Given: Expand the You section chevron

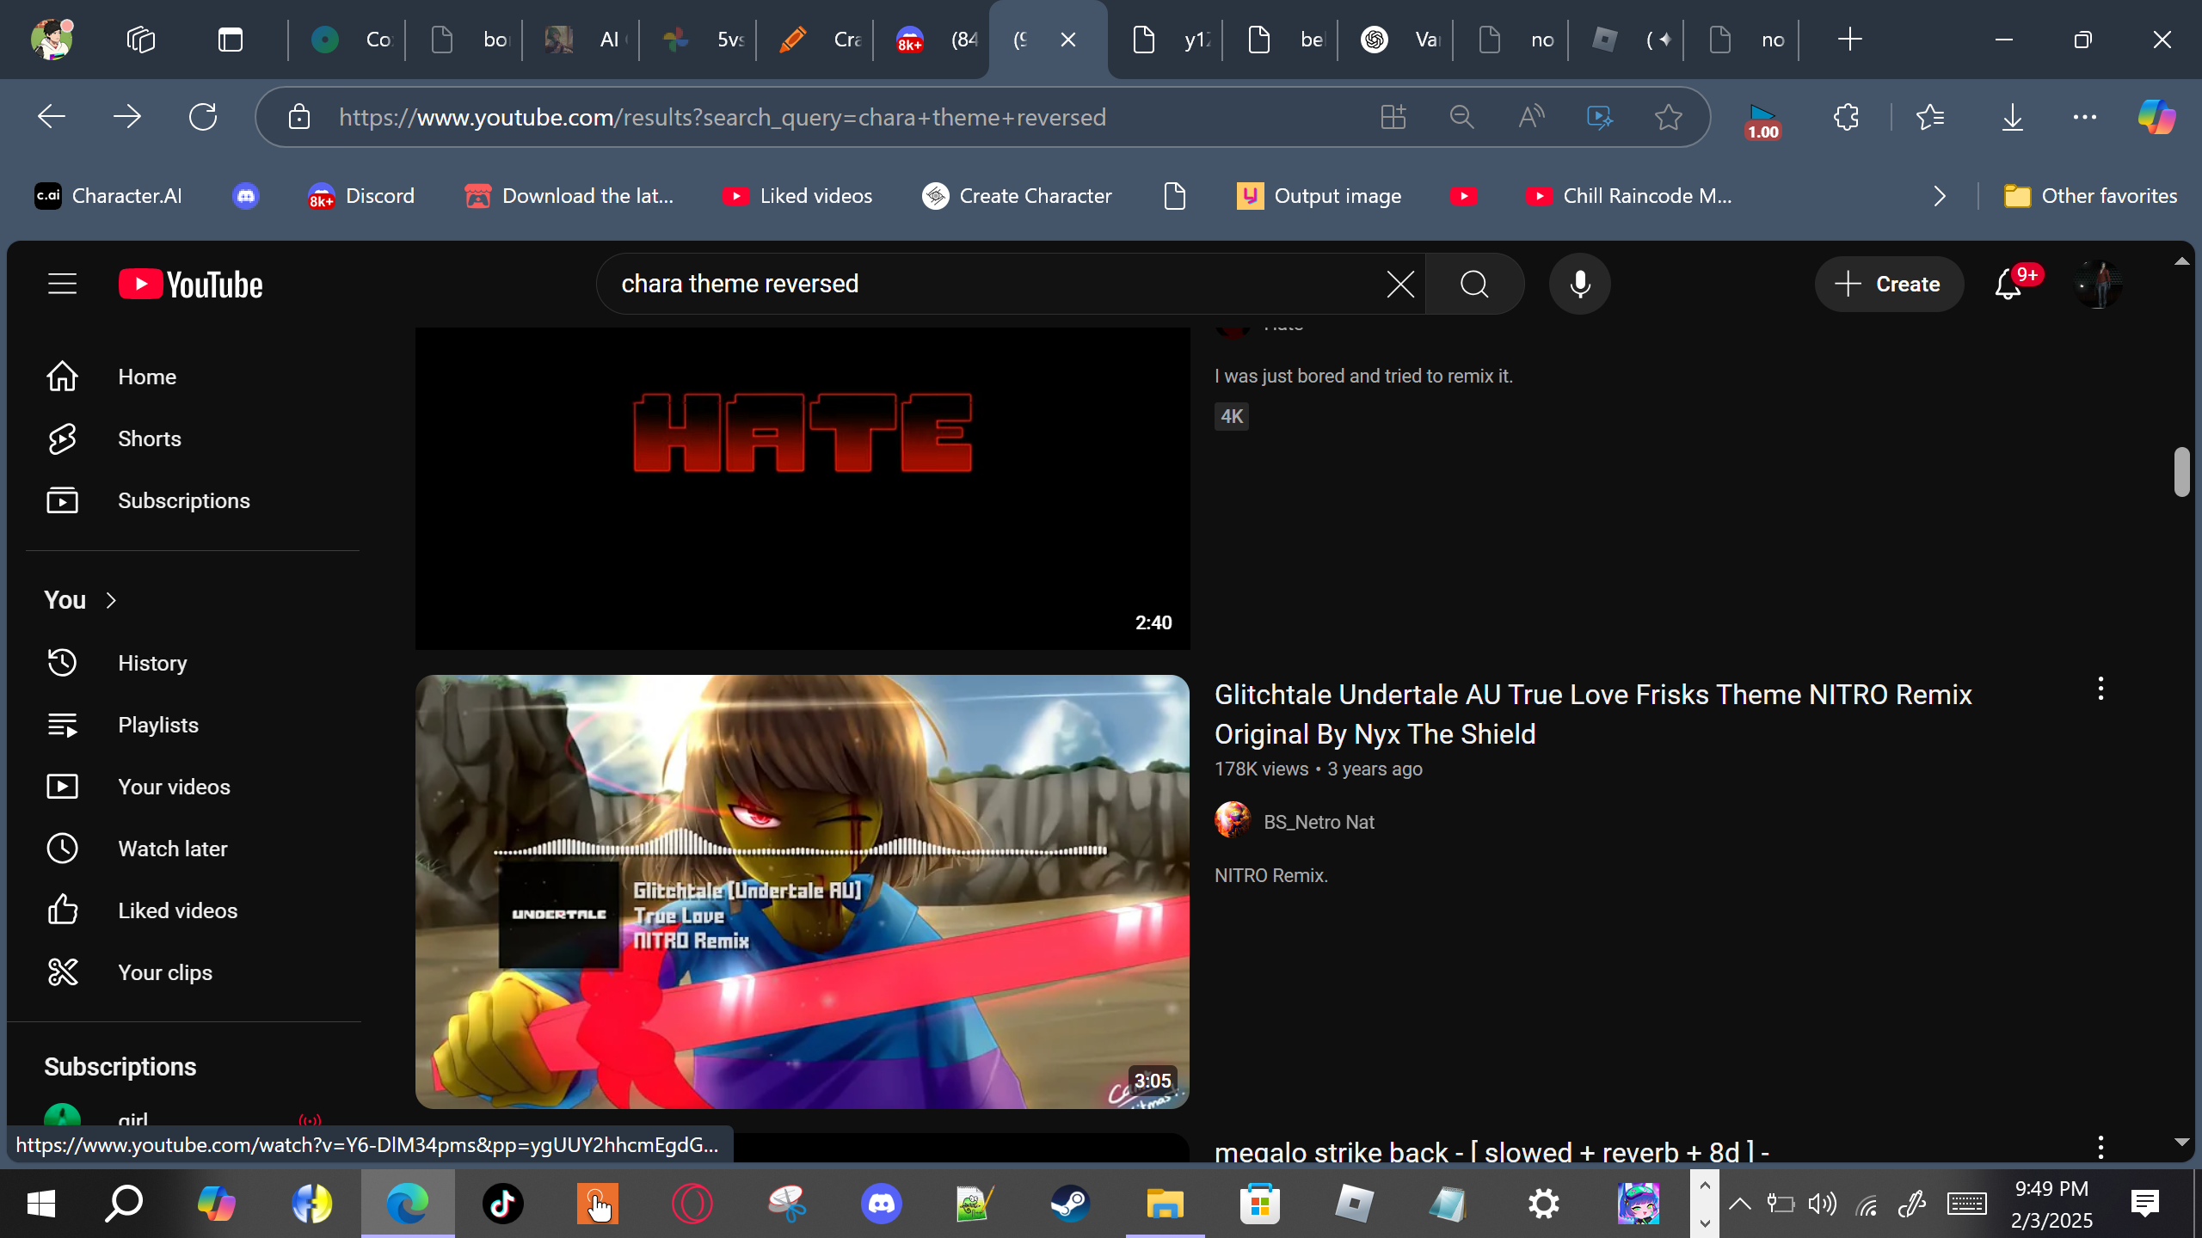Looking at the screenshot, I should pos(111,600).
